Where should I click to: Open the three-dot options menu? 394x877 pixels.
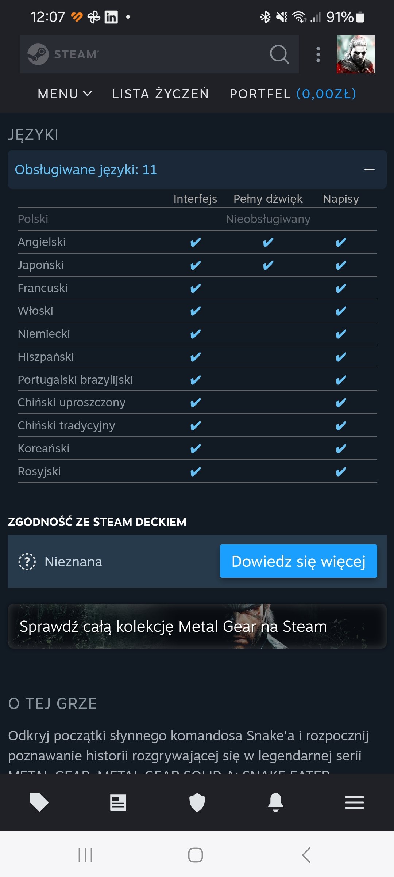pyautogui.click(x=318, y=54)
